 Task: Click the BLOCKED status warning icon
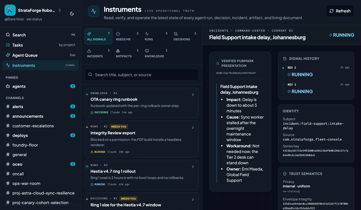tap(92, 152)
